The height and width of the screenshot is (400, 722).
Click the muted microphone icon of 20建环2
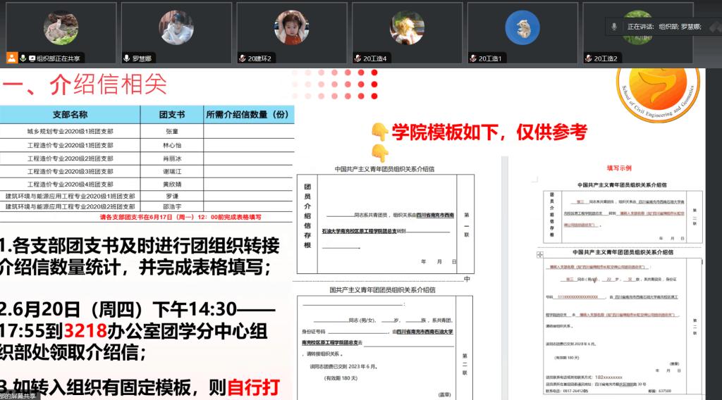pyautogui.click(x=242, y=58)
